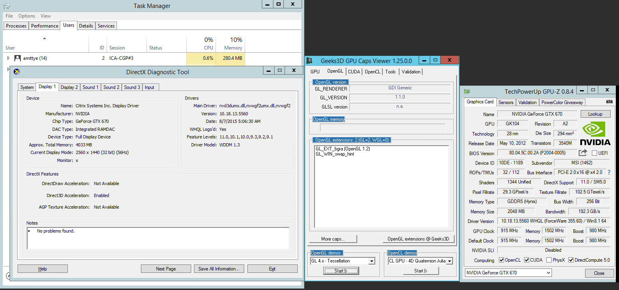Click the GPU Caps Viewer title bar icon
619x290 pixels.
point(309,61)
